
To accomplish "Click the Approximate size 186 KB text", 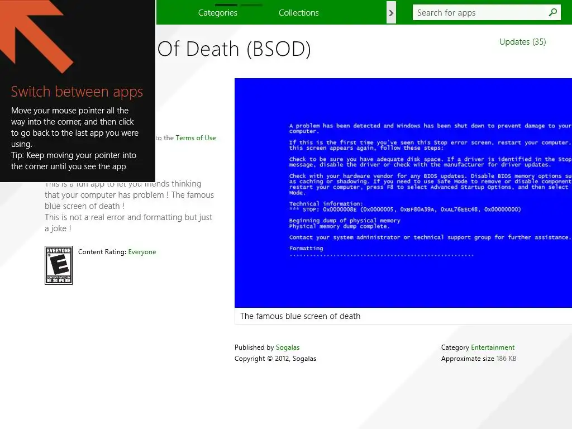I will tap(479, 359).
